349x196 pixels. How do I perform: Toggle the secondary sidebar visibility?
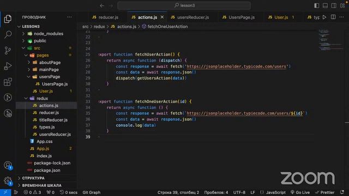[334, 5]
